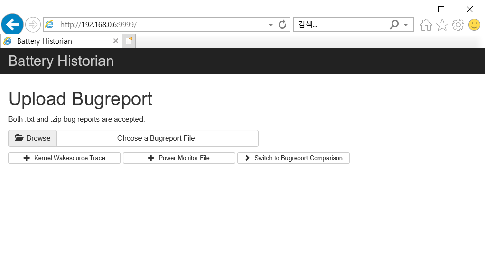
Task: Open browser Tools gear icon
Action: coord(458,25)
